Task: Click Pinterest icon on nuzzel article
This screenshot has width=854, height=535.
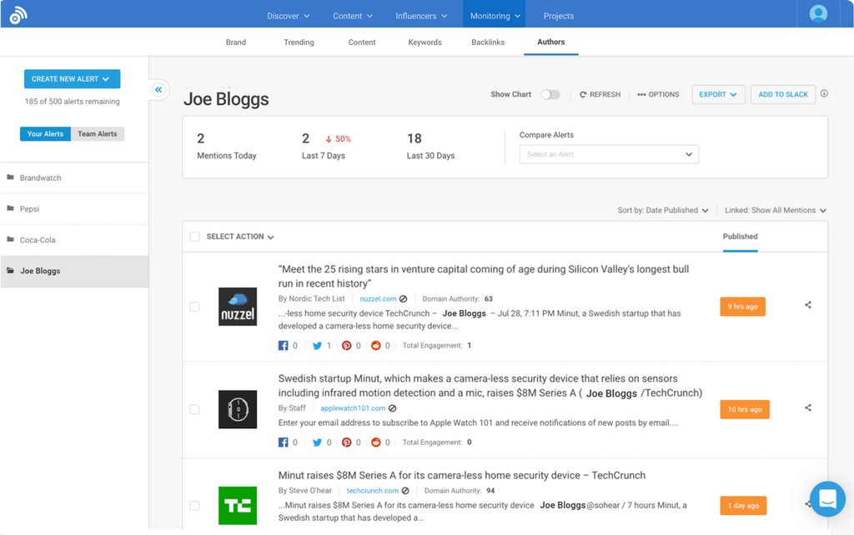Action: [x=346, y=346]
